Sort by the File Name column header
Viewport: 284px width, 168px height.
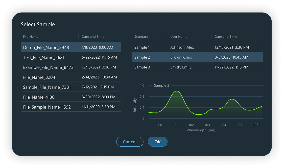pyautogui.click(x=31, y=37)
